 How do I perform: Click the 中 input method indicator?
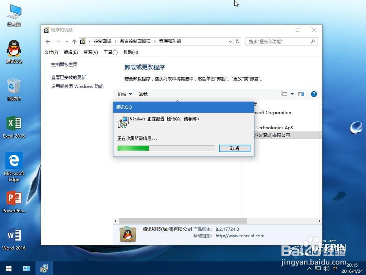[335, 268]
